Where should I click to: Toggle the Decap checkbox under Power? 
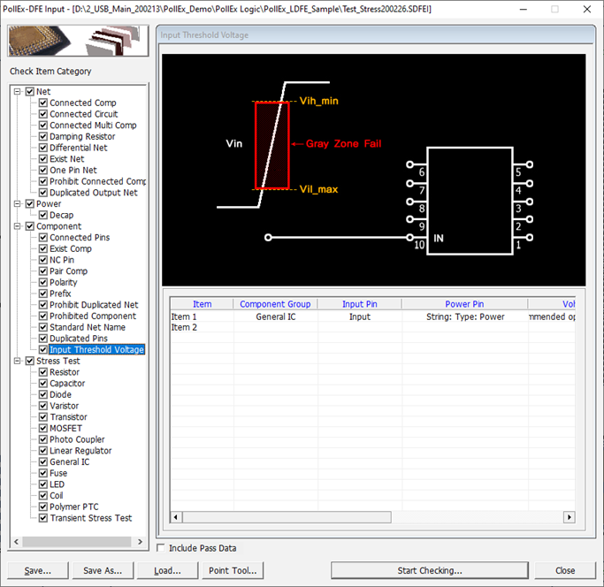(x=43, y=215)
